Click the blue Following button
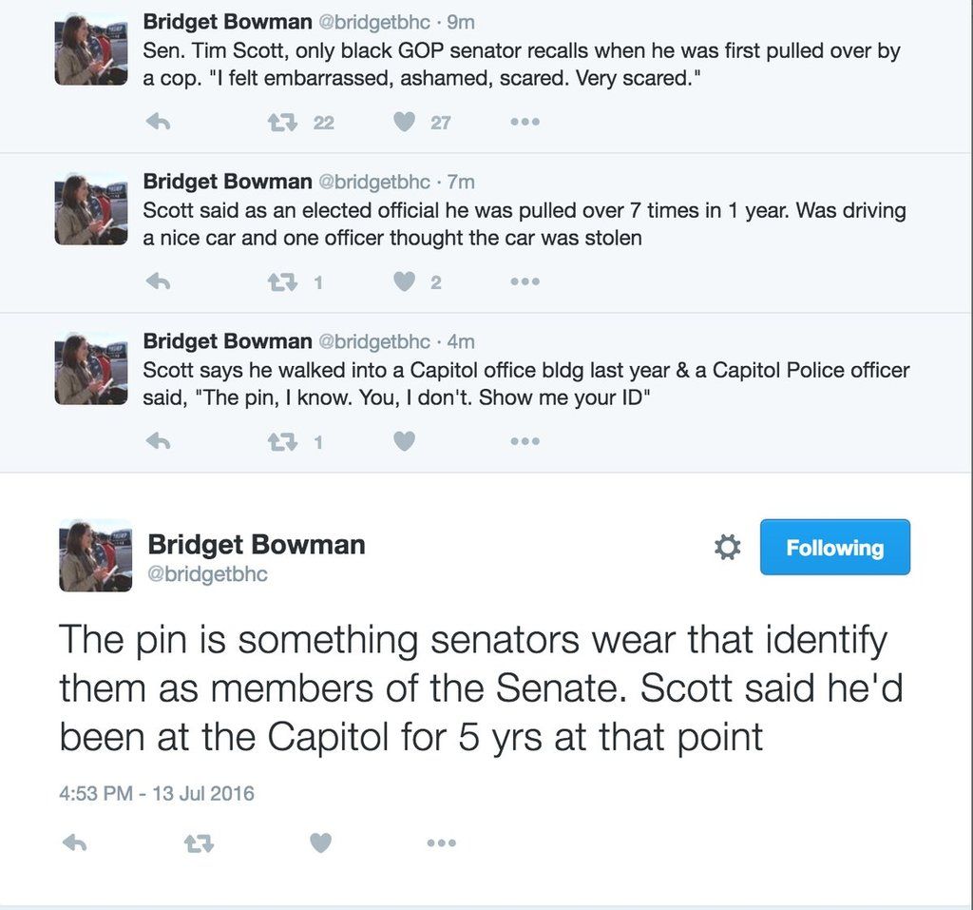The height and width of the screenshot is (910, 973). coord(834,548)
